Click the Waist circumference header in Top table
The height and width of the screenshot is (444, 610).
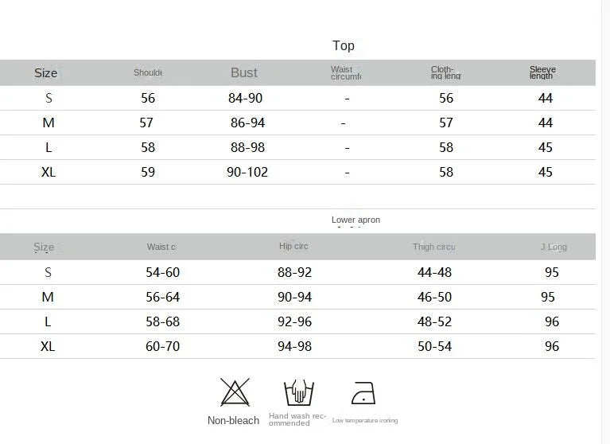pyautogui.click(x=346, y=73)
